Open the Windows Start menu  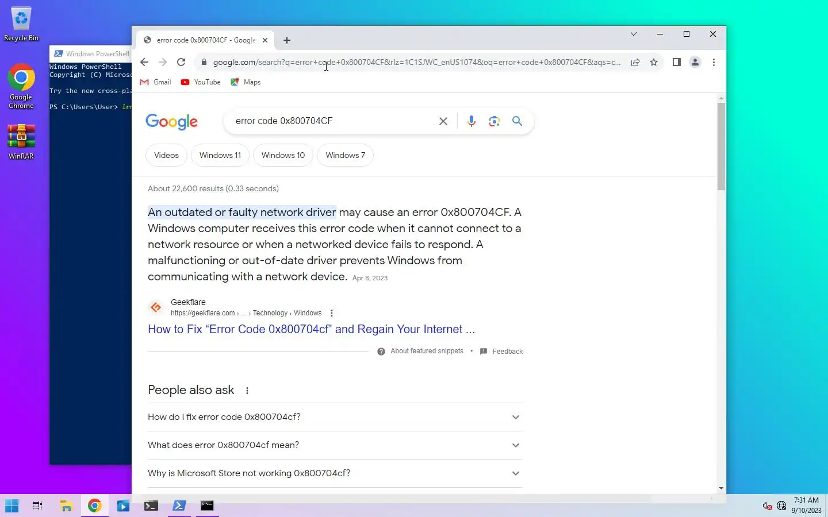(x=11, y=506)
